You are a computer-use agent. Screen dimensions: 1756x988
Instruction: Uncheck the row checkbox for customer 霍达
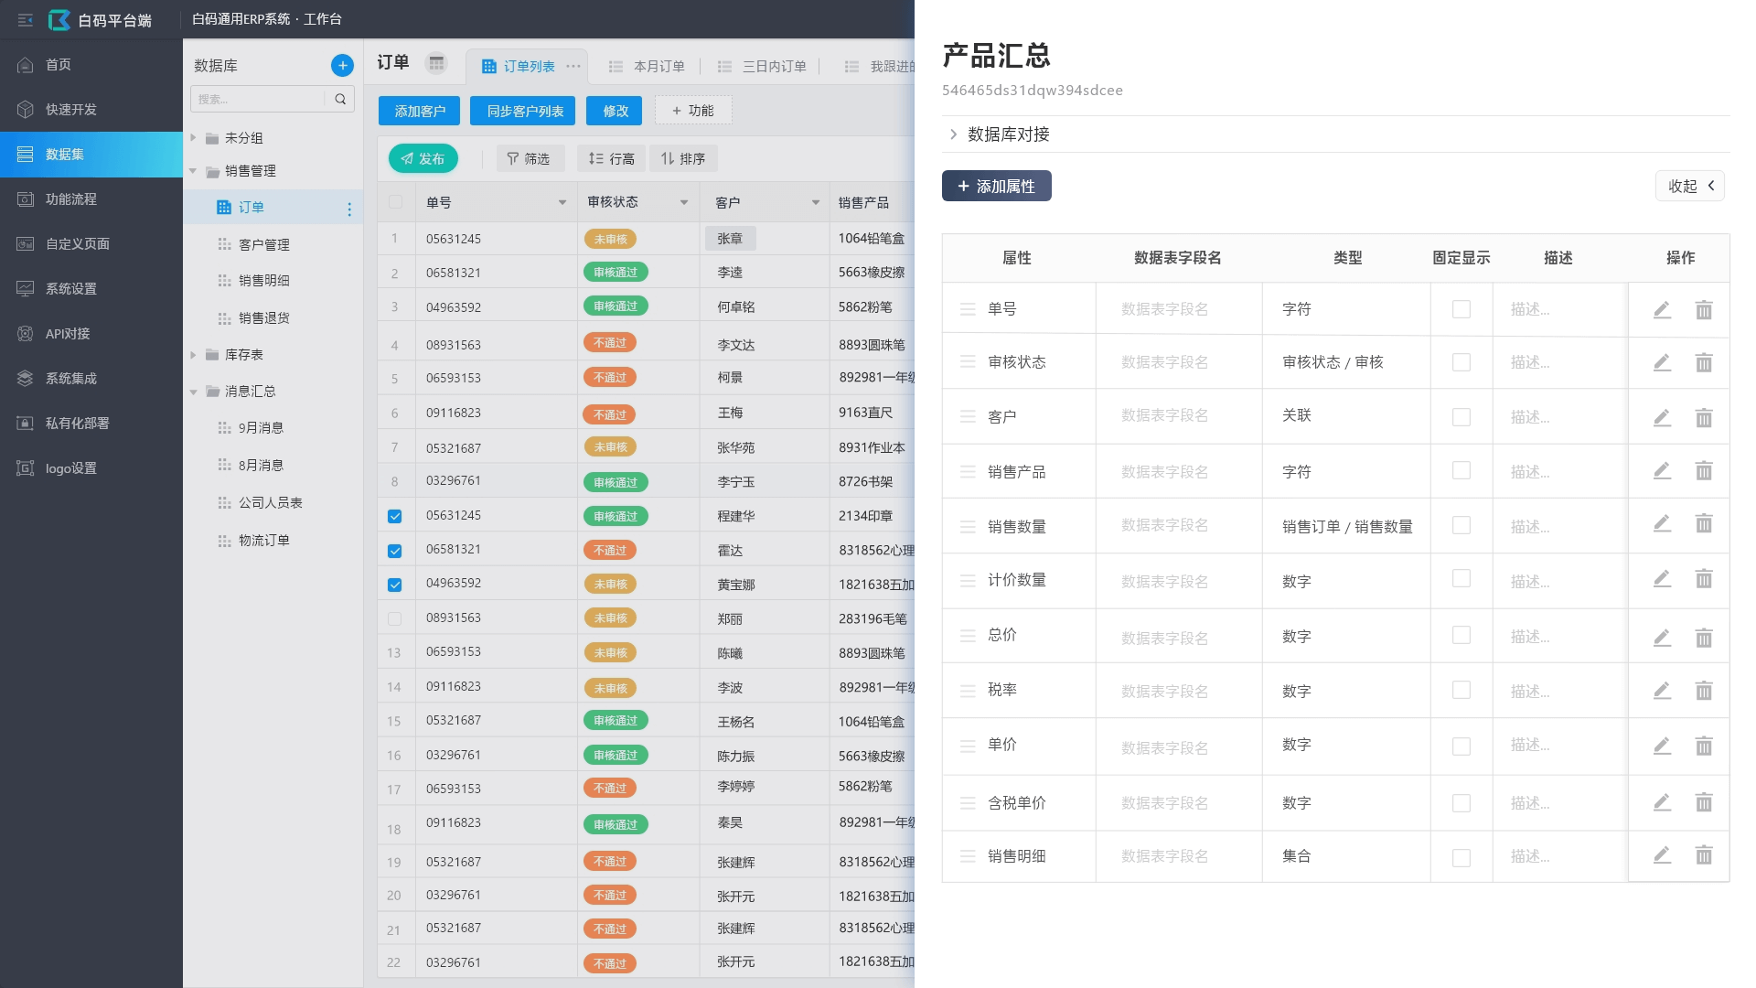click(x=395, y=551)
